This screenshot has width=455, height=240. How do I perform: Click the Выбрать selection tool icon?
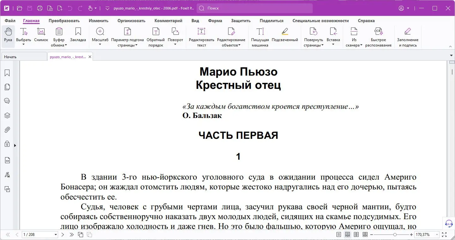tap(24, 31)
